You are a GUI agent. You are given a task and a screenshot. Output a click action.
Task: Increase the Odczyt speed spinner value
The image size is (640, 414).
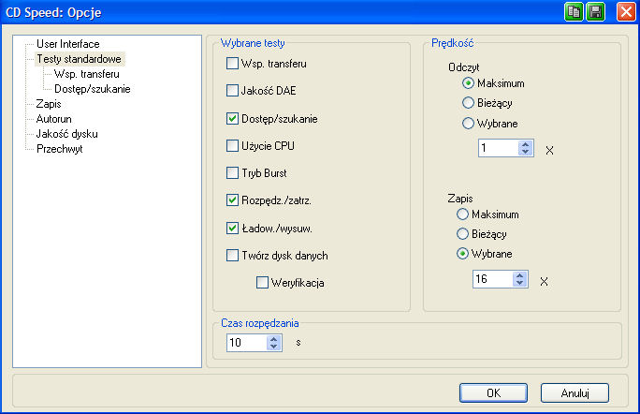pyautogui.click(x=525, y=144)
